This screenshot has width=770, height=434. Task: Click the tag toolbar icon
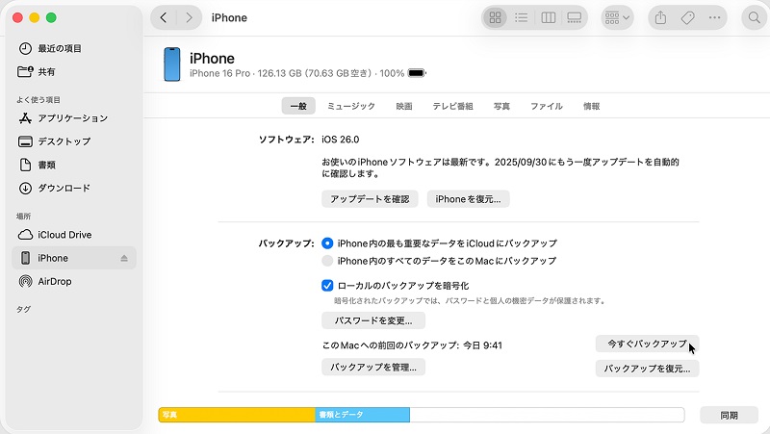point(687,18)
